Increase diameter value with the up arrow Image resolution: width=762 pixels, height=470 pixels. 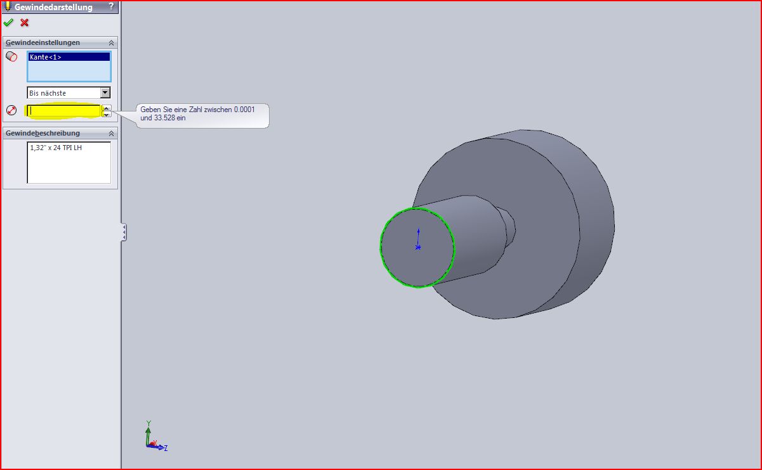point(107,108)
